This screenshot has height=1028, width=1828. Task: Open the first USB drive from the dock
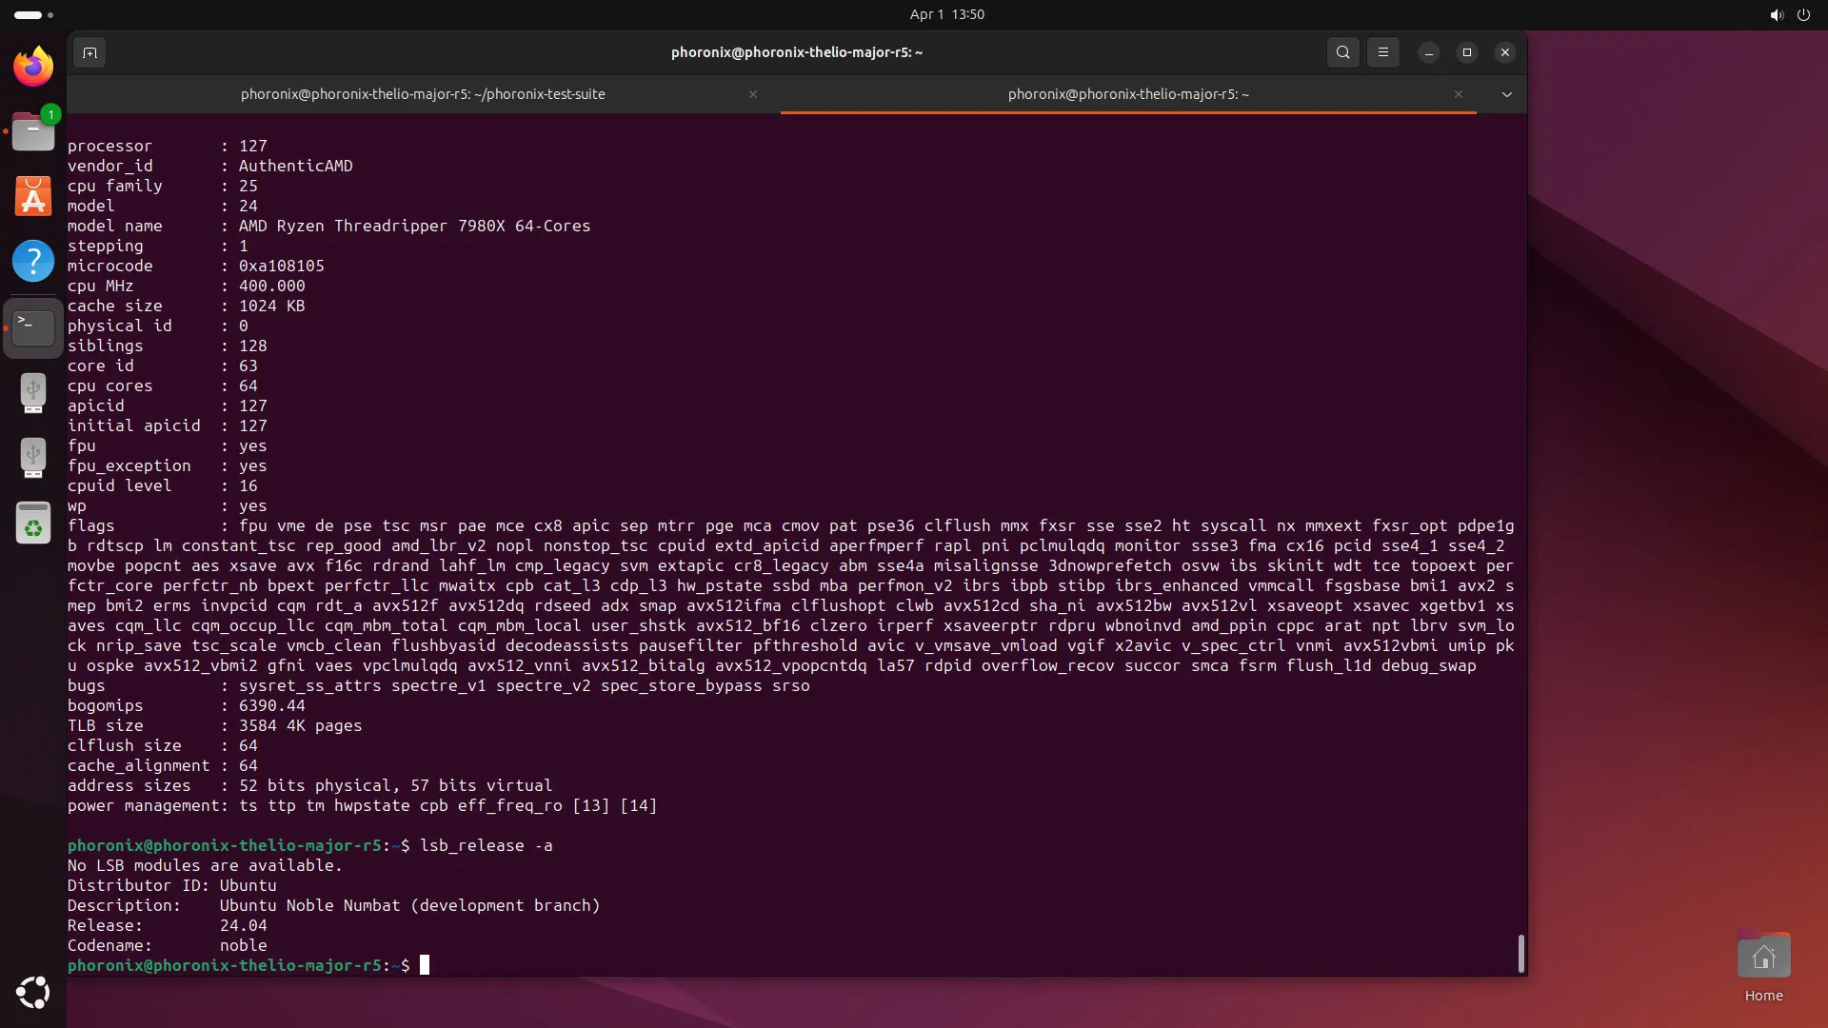pos(33,393)
